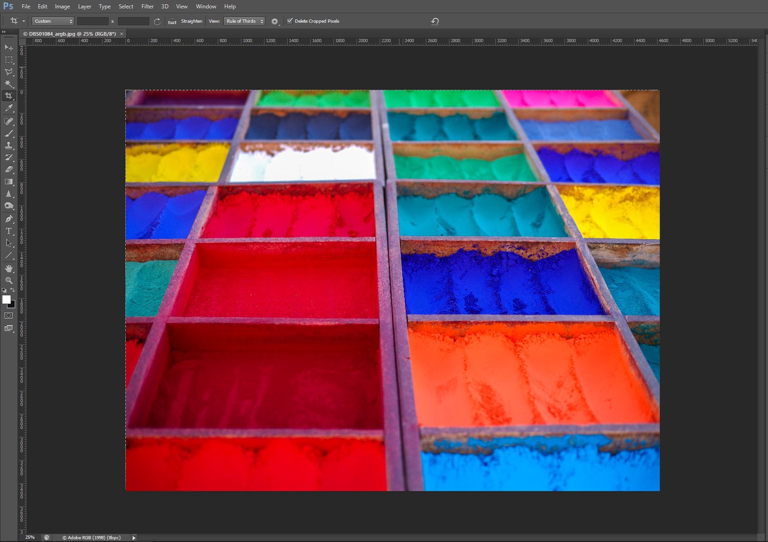
Task: Click the reset crop arrow button
Action: pyautogui.click(x=435, y=21)
